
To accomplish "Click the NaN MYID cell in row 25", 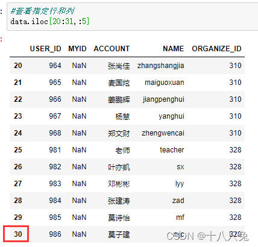I will pos(79,150).
